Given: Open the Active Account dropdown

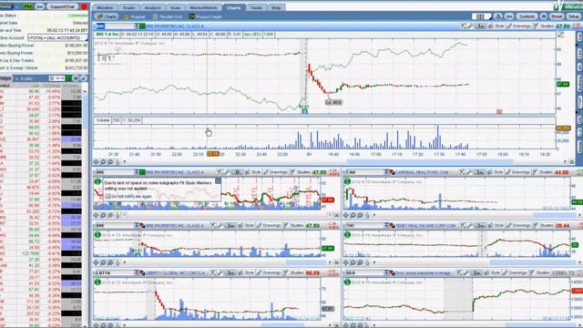Looking at the screenshot, I should 58,38.
